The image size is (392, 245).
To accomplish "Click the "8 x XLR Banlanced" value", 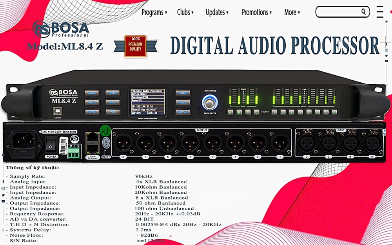I will pos(162,198).
